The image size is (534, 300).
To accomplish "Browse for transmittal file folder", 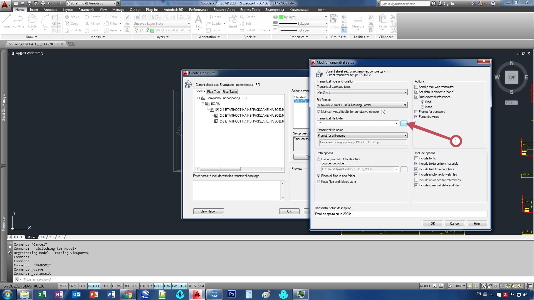I will [404, 123].
